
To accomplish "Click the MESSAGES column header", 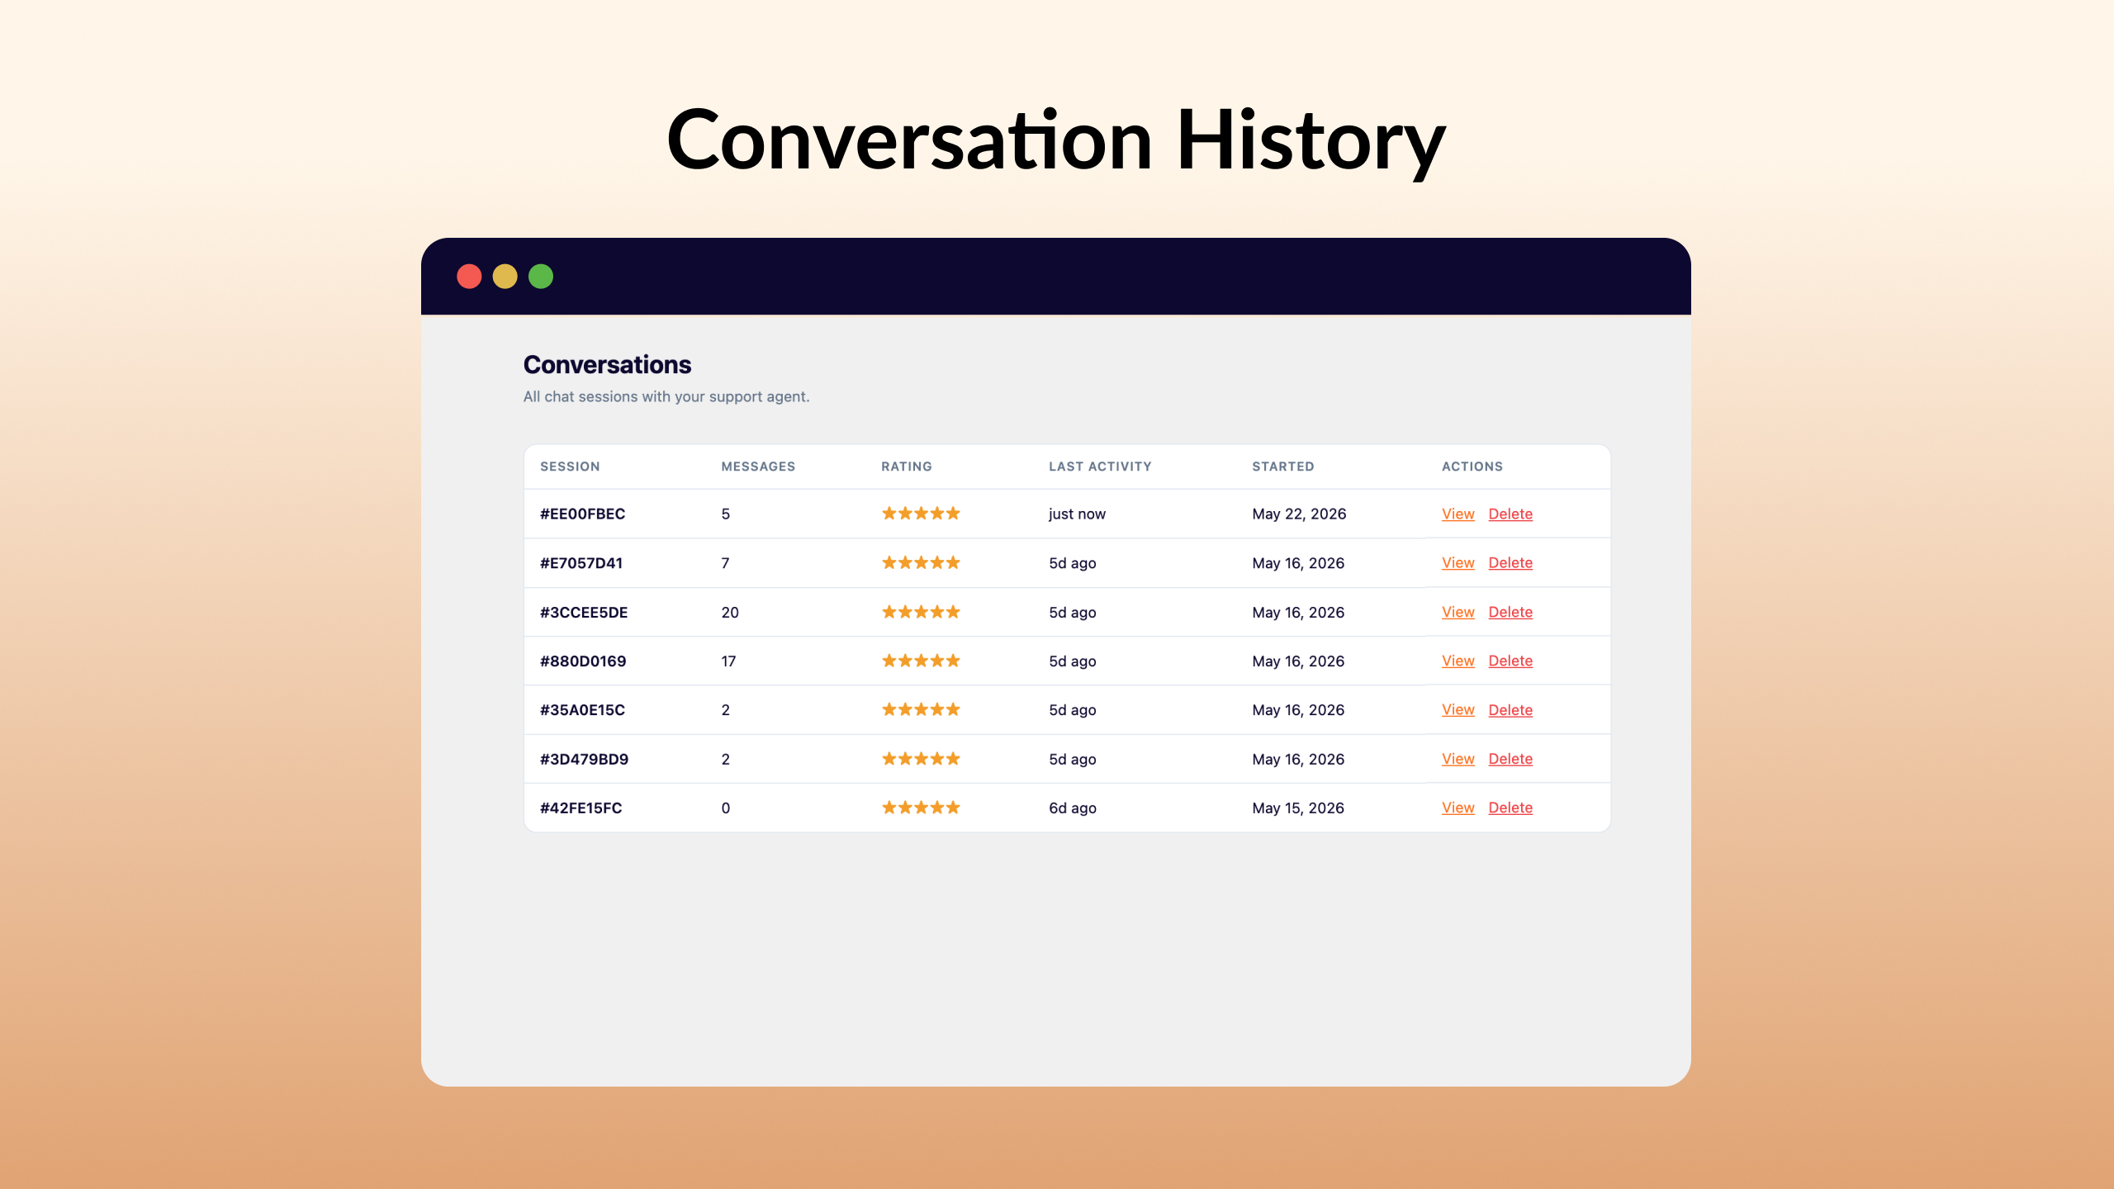I will point(758,467).
